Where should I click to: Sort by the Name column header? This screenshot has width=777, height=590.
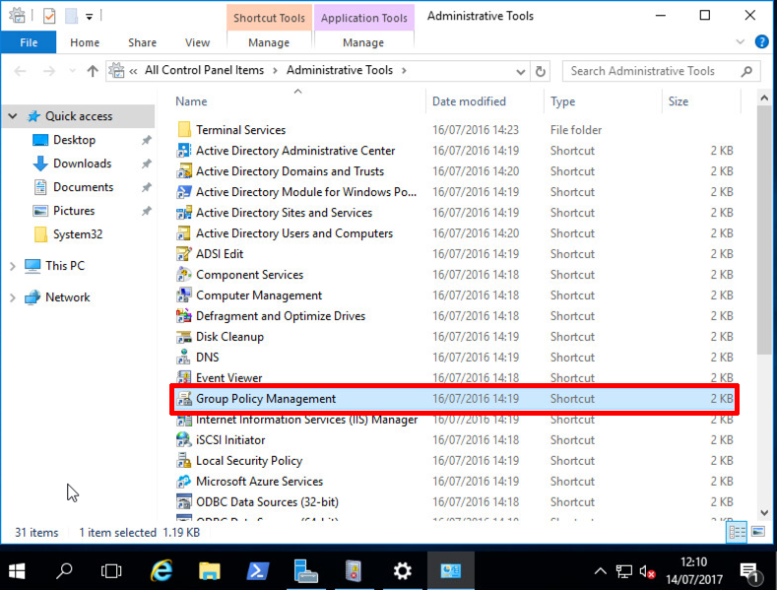[191, 101]
